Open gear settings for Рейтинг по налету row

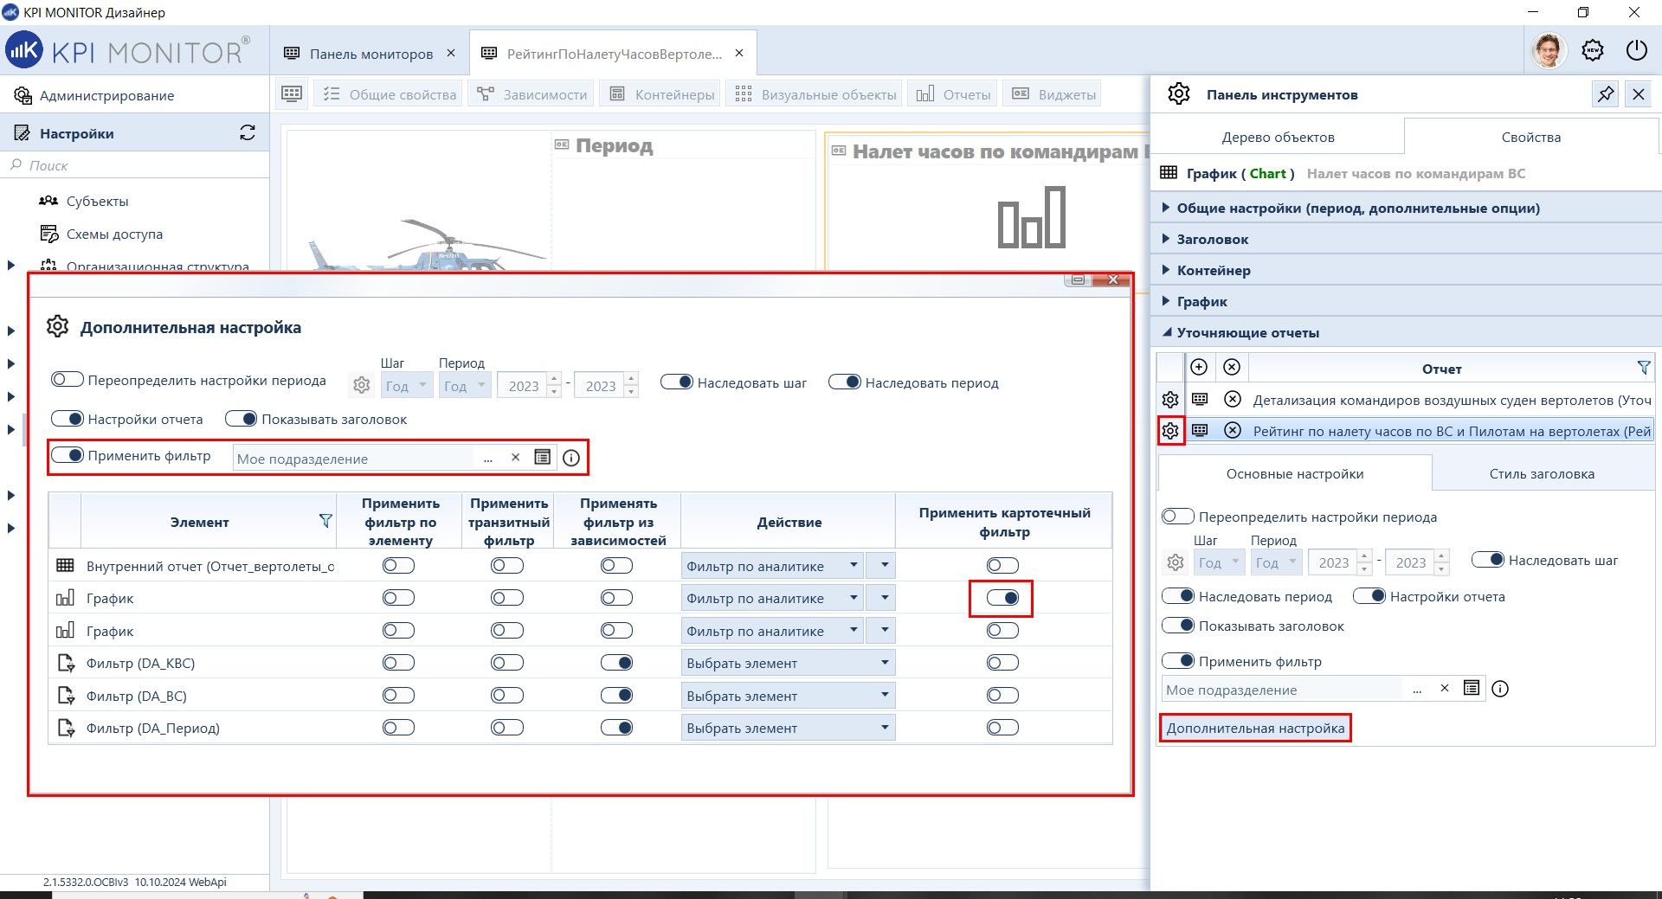click(x=1170, y=430)
